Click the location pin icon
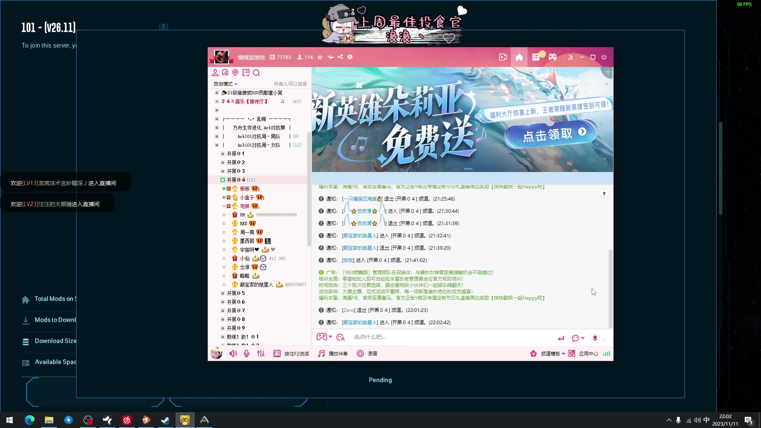This screenshot has height=428, width=761. point(235,73)
